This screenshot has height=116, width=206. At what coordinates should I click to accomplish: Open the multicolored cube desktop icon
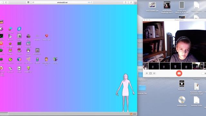19,59
